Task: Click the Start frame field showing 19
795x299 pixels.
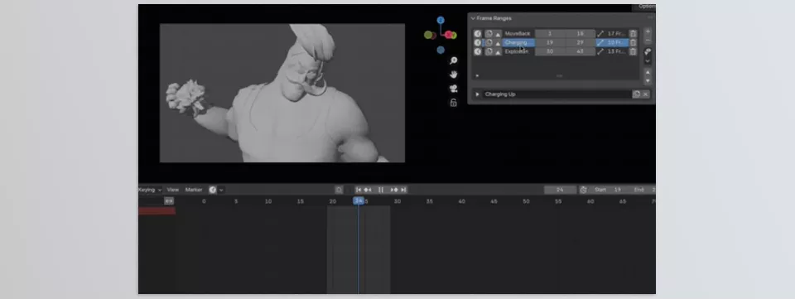Action: point(608,190)
